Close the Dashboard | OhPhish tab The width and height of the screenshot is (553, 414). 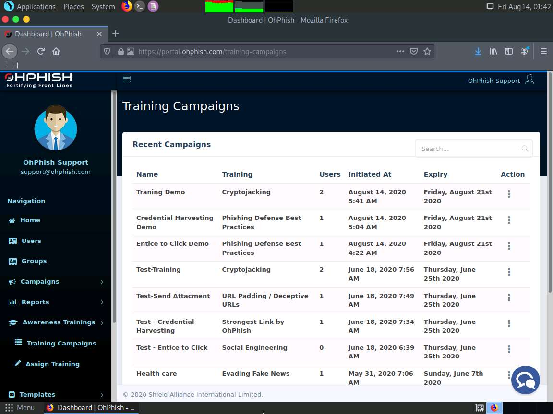tap(99, 34)
